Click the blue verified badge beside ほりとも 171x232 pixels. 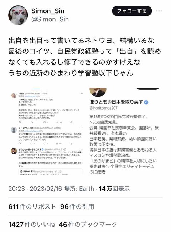pos(146,102)
